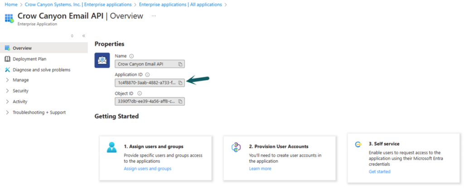Screen dimensions: 464x189
Task: Copy the Application ID to clipboard
Action: pos(180,83)
